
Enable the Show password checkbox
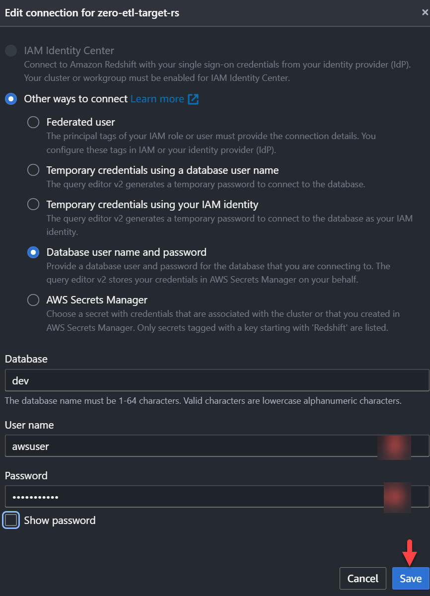coord(10,520)
